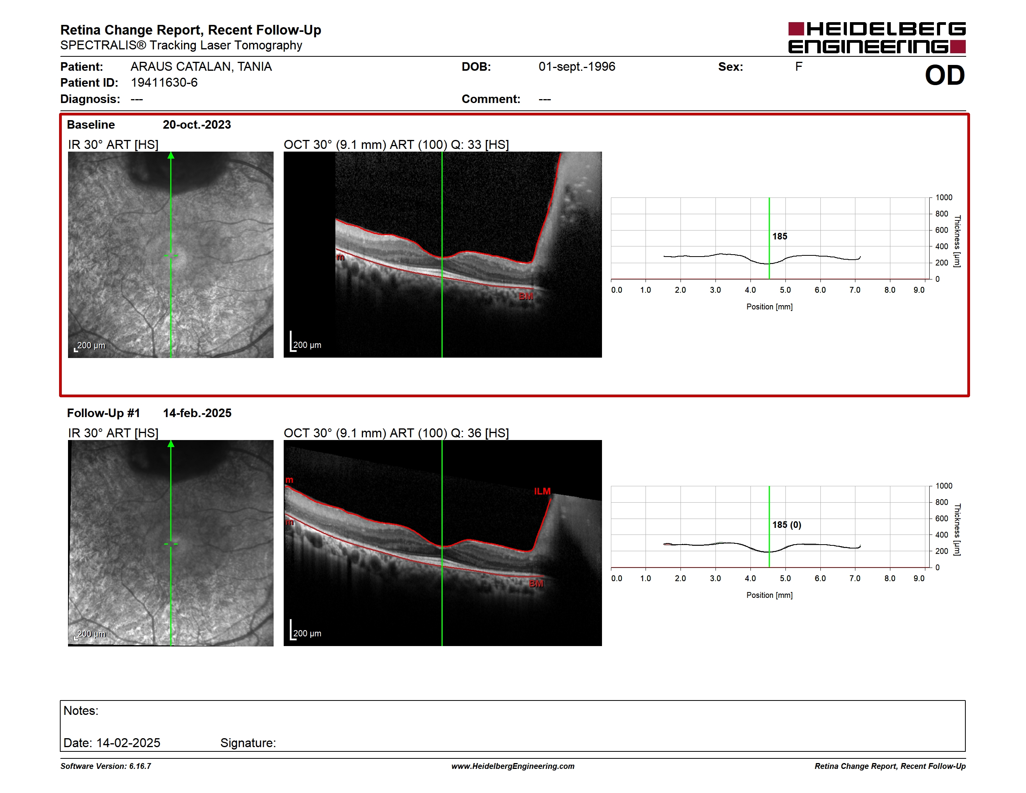
Task: Click the ILM label in Follow-Up OCT scan
Action: coord(542,491)
